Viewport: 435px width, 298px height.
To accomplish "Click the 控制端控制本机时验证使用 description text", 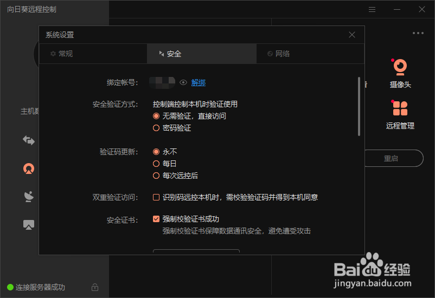I will point(195,104).
